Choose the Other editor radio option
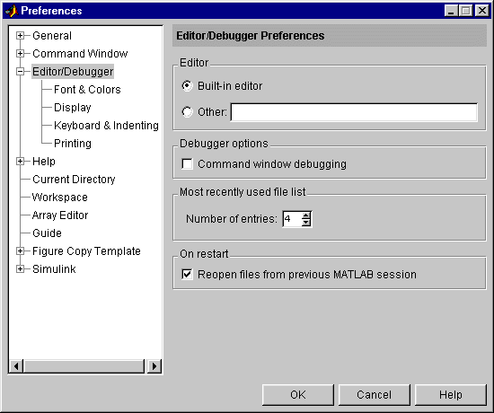The width and height of the screenshot is (494, 413). (x=187, y=112)
